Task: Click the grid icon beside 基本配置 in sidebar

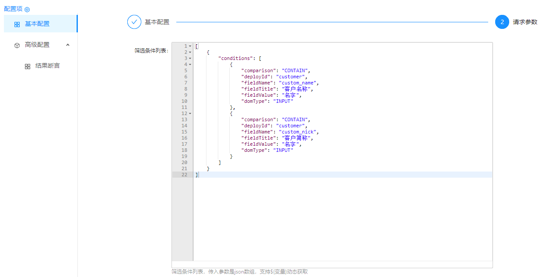Action: (17, 25)
